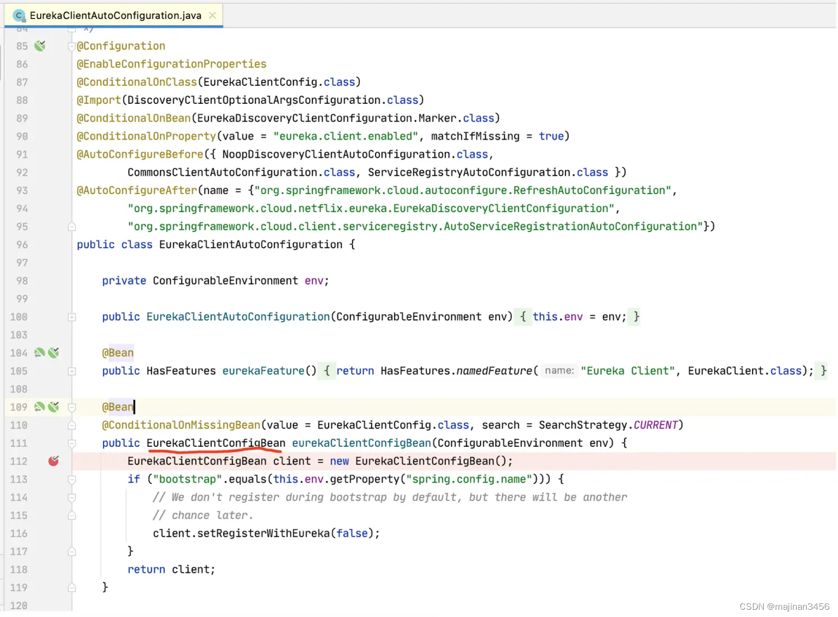Select the EurekaClientAutoConfiguration.java tab
838x617 pixels.
(x=115, y=16)
